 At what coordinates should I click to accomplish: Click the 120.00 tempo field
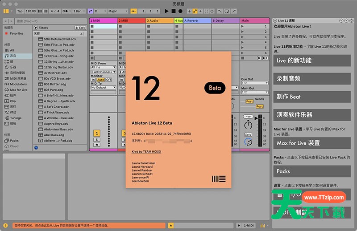pos(30,11)
